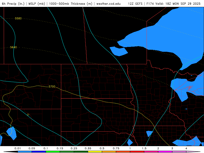
Task: Click the 1.5 legend scale value
Action: pyautogui.click(x=144, y=148)
